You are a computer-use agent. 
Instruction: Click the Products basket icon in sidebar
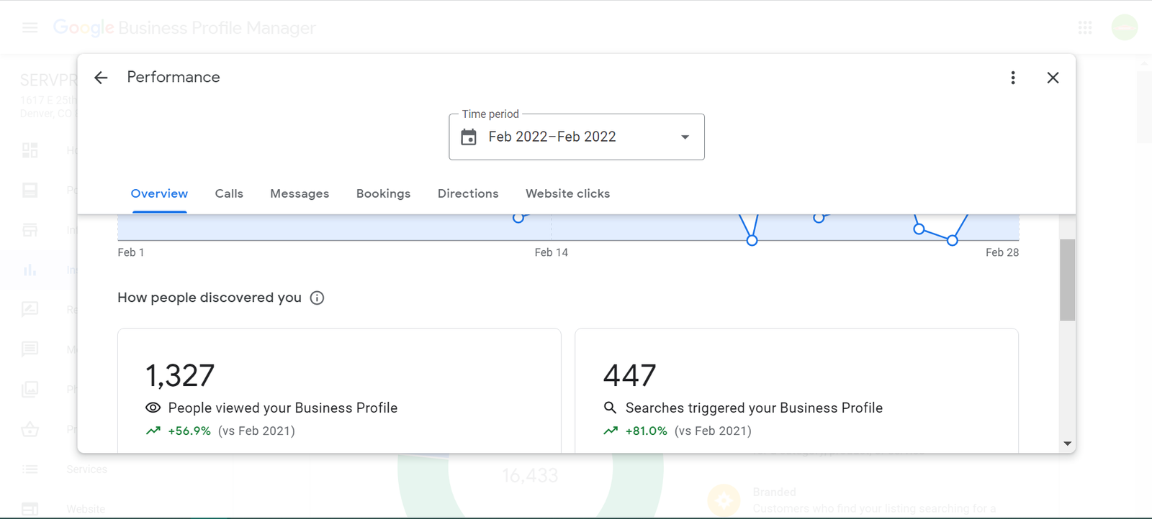(30, 429)
